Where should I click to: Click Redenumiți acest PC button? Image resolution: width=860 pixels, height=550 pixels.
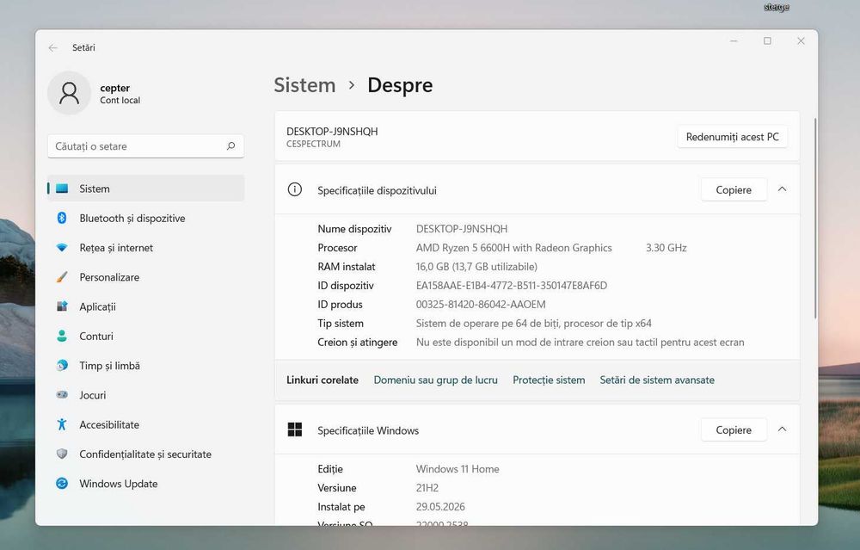point(732,137)
